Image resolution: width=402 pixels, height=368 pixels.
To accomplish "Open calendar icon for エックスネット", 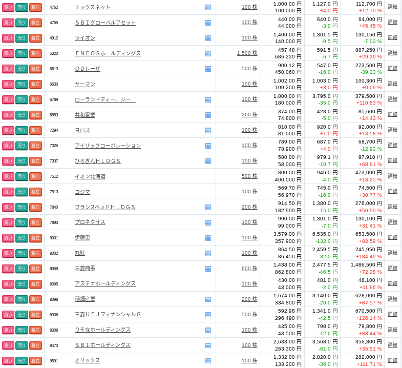I will click(x=208, y=8).
